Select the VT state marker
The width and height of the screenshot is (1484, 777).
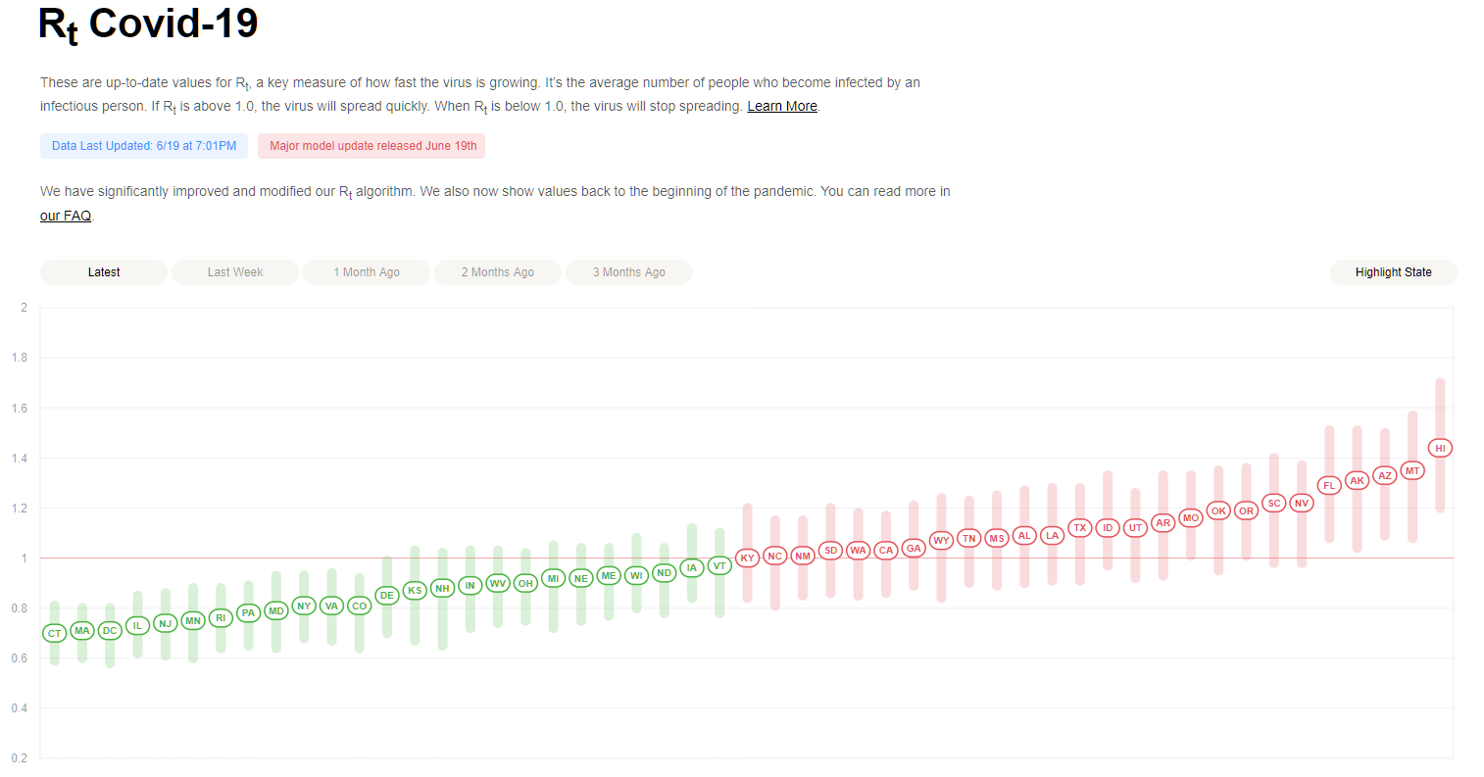tap(719, 565)
